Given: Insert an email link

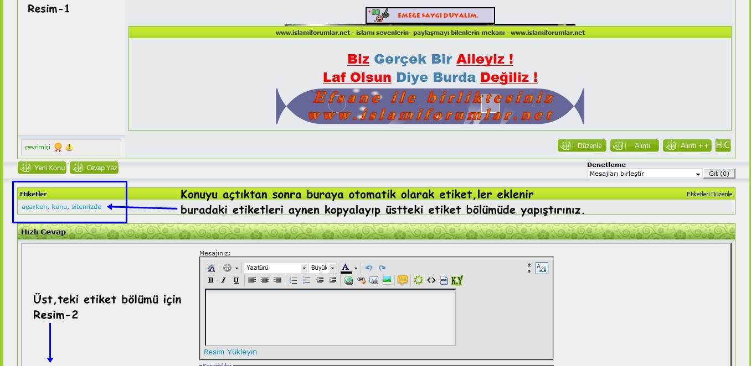Looking at the screenshot, I should tap(374, 280).
